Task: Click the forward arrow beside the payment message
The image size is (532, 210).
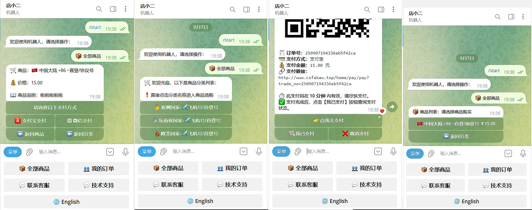Action: [x=392, y=107]
